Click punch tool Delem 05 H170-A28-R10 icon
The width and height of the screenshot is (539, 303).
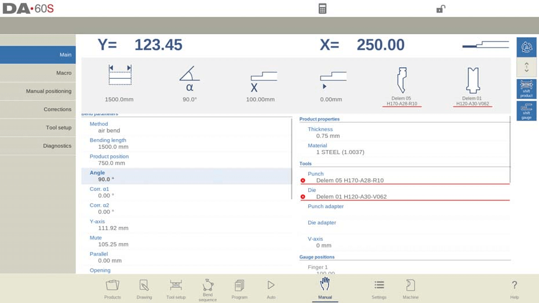(x=402, y=86)
